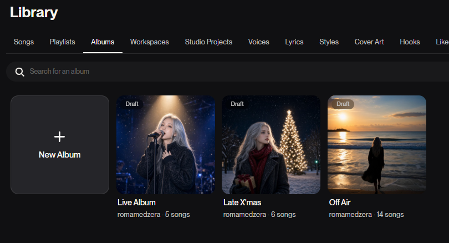Viewport: 449px width, 243px height.
Task: Open the Late X'mas cover thumbnail
Action: point(271,145)
